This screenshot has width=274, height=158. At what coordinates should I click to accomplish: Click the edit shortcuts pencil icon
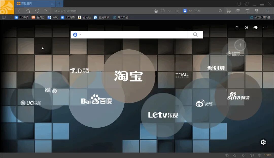tap(237, 28)
